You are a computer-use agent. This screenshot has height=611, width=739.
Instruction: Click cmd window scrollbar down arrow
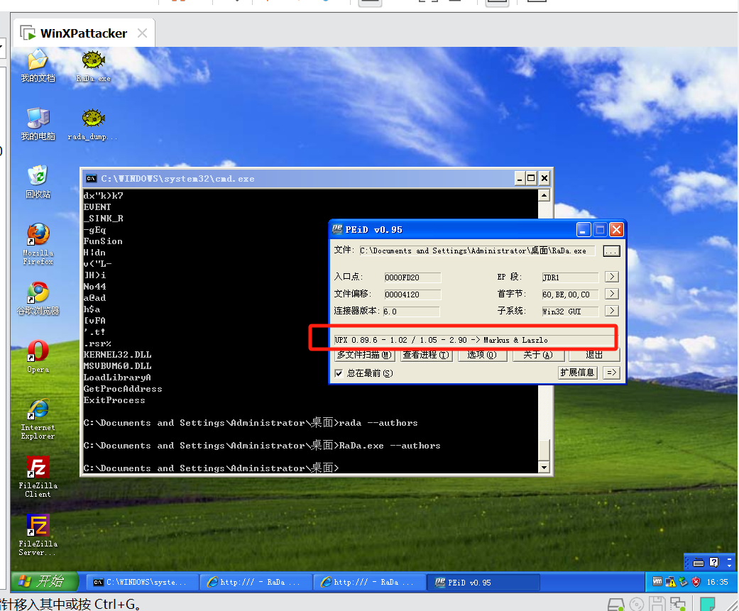tap(544, 467)
